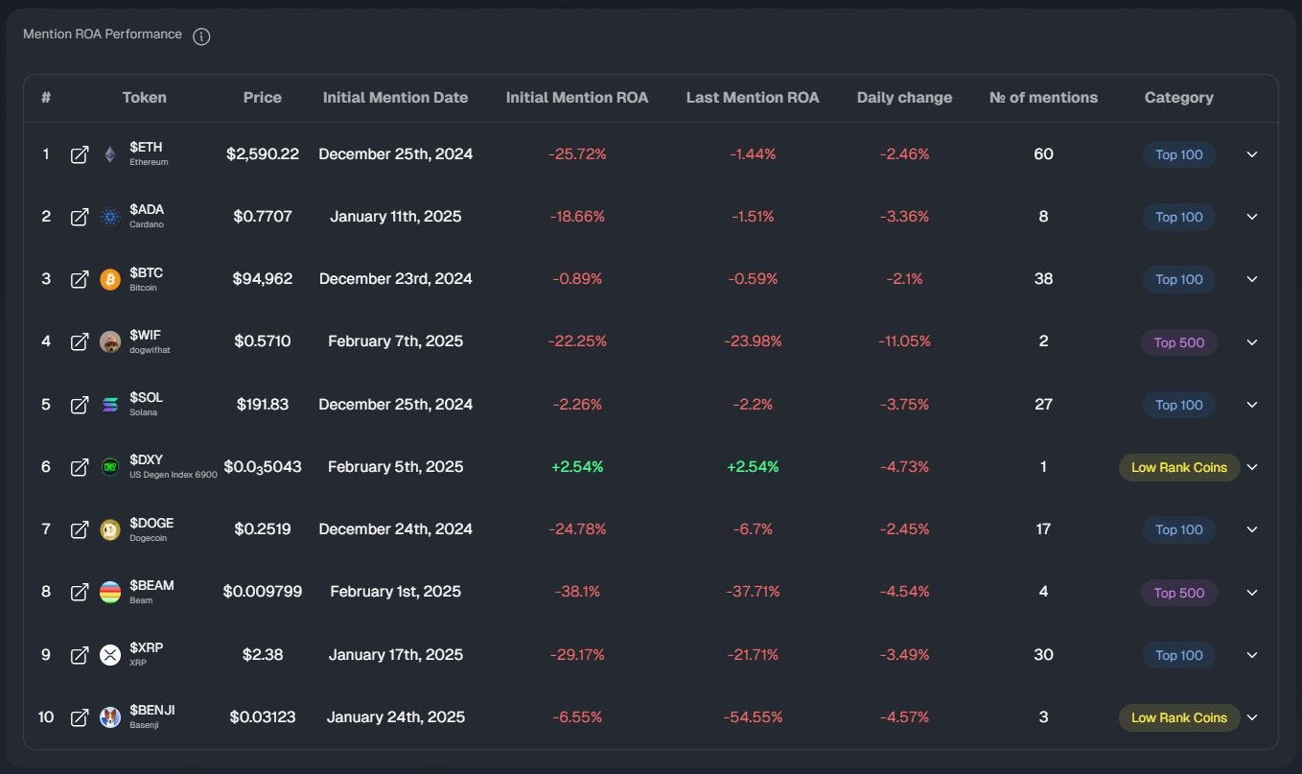Expand the $SOL row chevron

pos(1251,405)
